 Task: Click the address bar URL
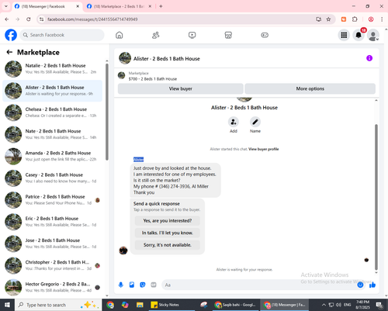pos(92,19)
